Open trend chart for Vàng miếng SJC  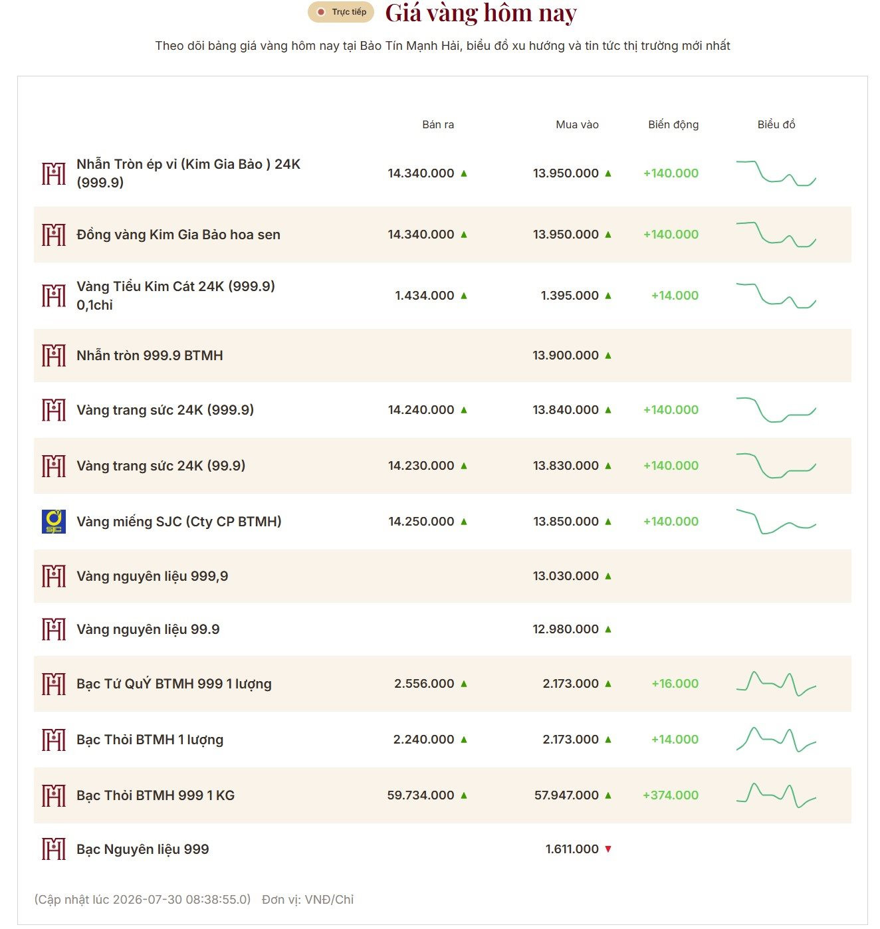pyautogui.click(x=776, y=522)
